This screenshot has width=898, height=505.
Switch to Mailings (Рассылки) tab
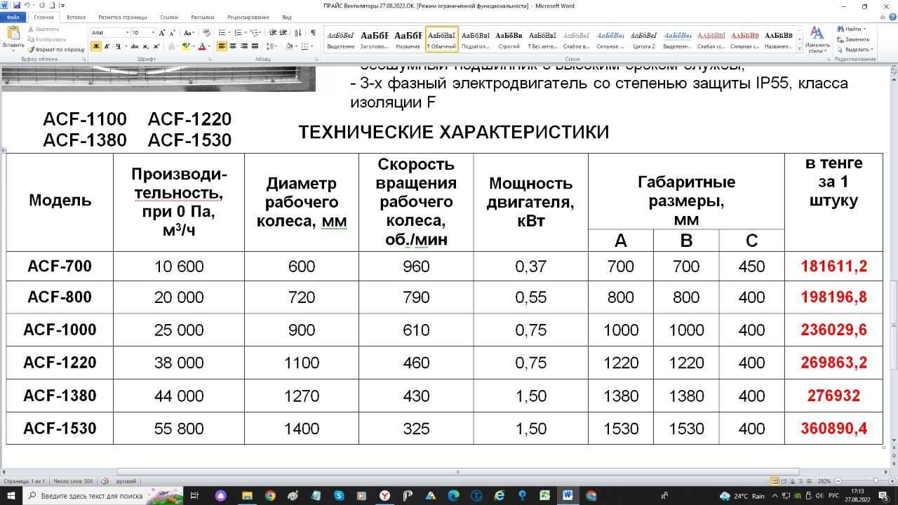[203, 17]
